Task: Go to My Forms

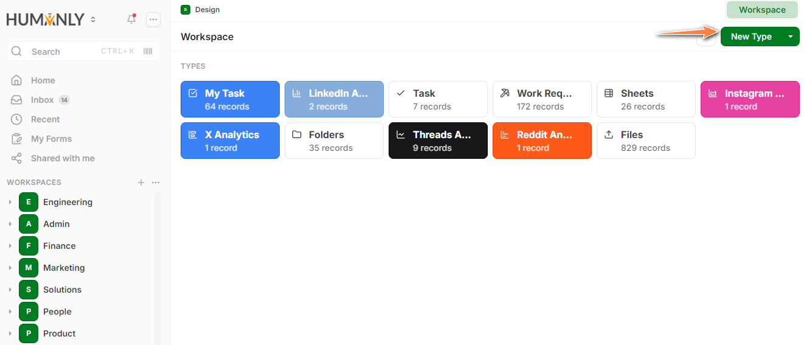Action: click(51, 139)
